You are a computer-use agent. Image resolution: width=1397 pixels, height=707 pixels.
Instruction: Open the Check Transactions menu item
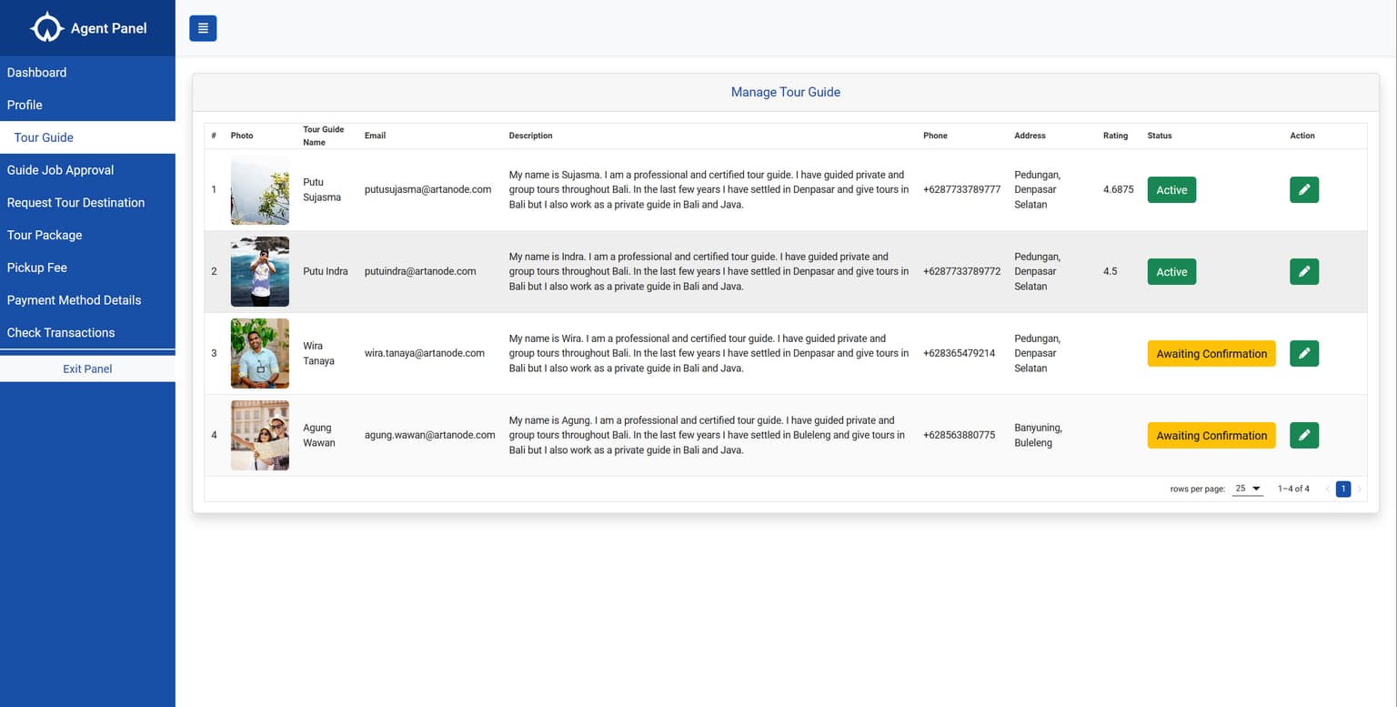60,332
